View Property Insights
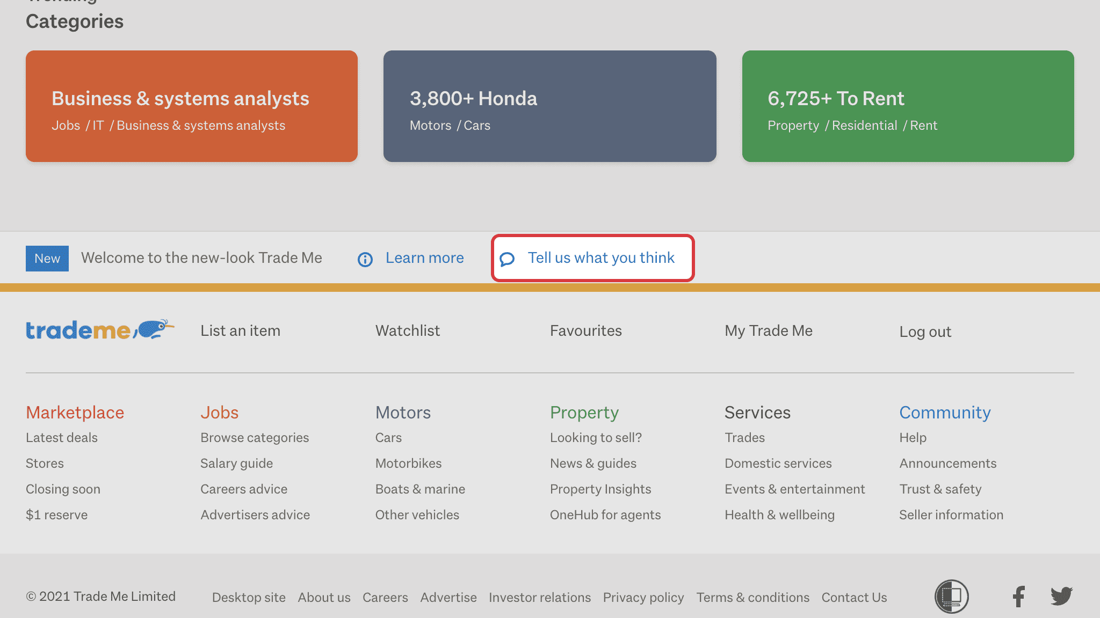This screenshot has height=618, width=1100. [x=600, y=489]
